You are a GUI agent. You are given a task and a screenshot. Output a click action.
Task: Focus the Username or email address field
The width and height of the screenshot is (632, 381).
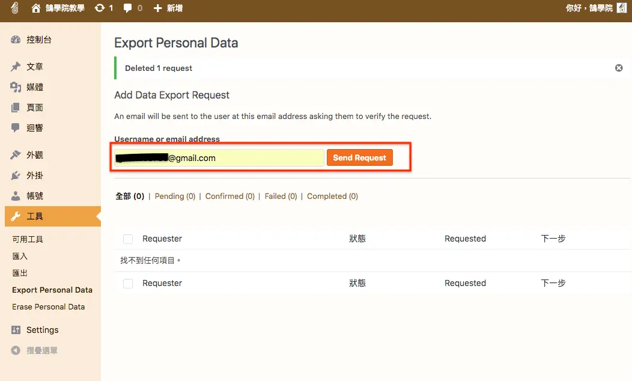pos(219,157)
